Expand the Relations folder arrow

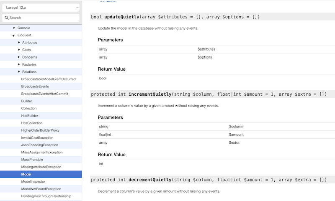click(x=19, y=72)
